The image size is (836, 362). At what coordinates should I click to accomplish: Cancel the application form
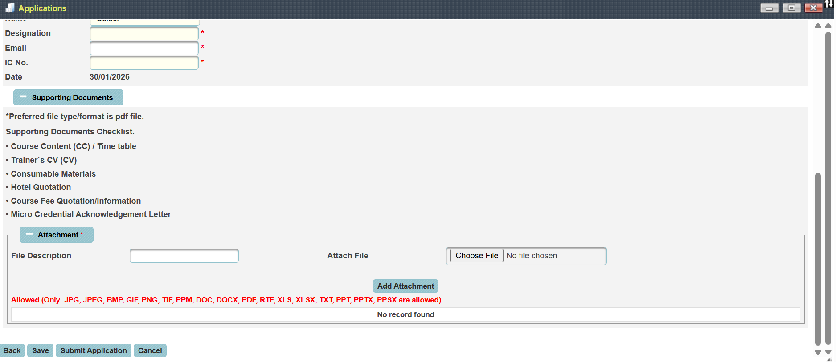point(150,350)
